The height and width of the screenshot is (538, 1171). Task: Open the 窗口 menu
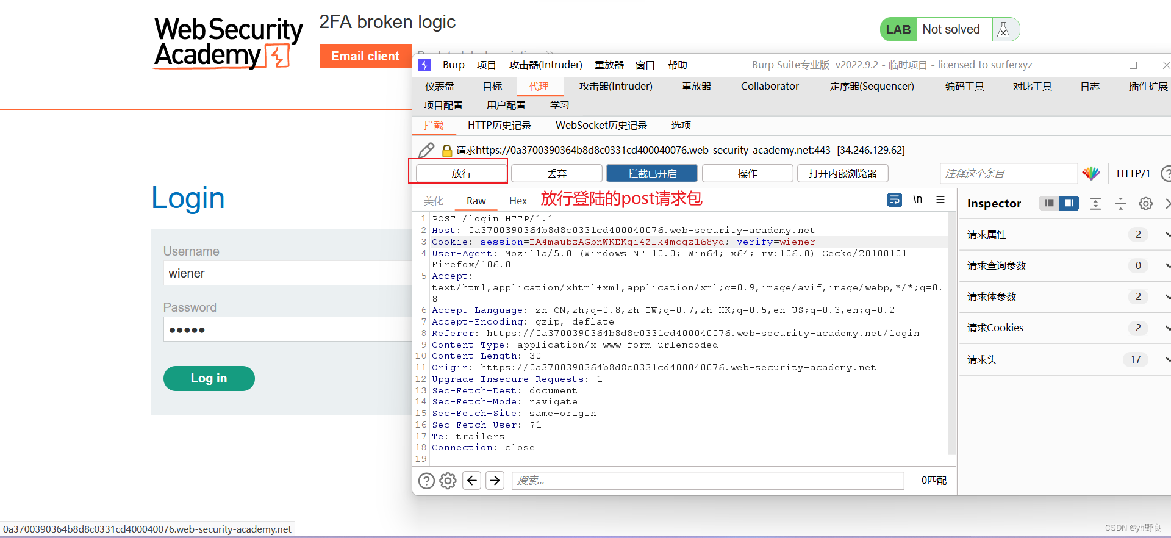point(645,65)
